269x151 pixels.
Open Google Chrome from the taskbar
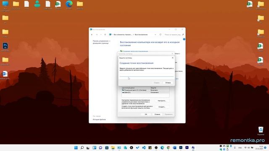click(x=169, y=148)
